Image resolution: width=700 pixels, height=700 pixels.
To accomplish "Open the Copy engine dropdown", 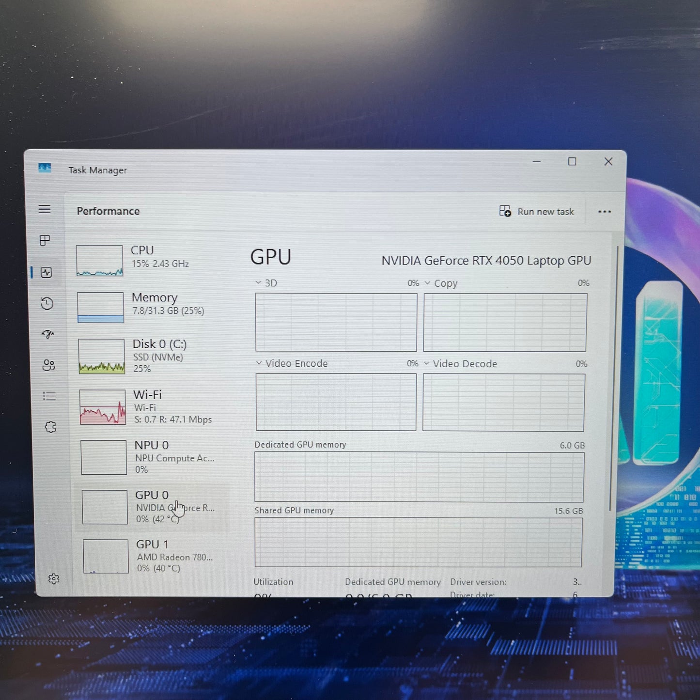I will point(441,283).
